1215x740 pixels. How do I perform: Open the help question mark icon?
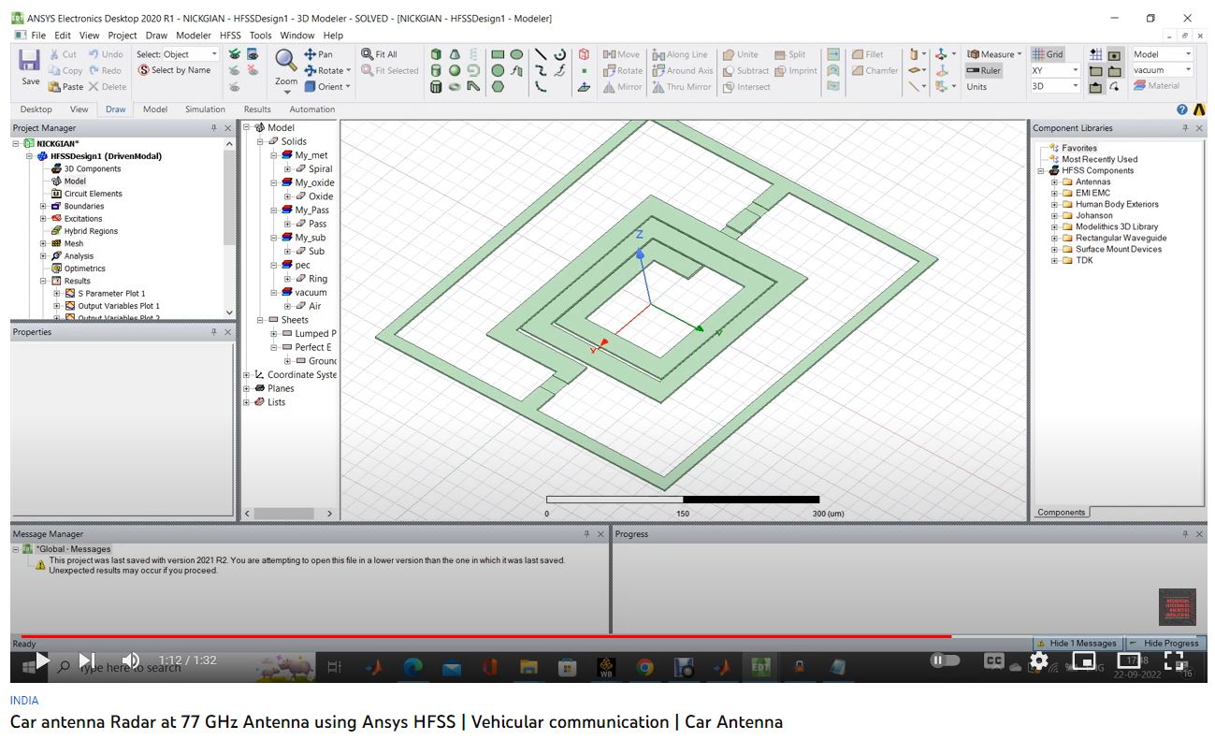coord(1182,109)
